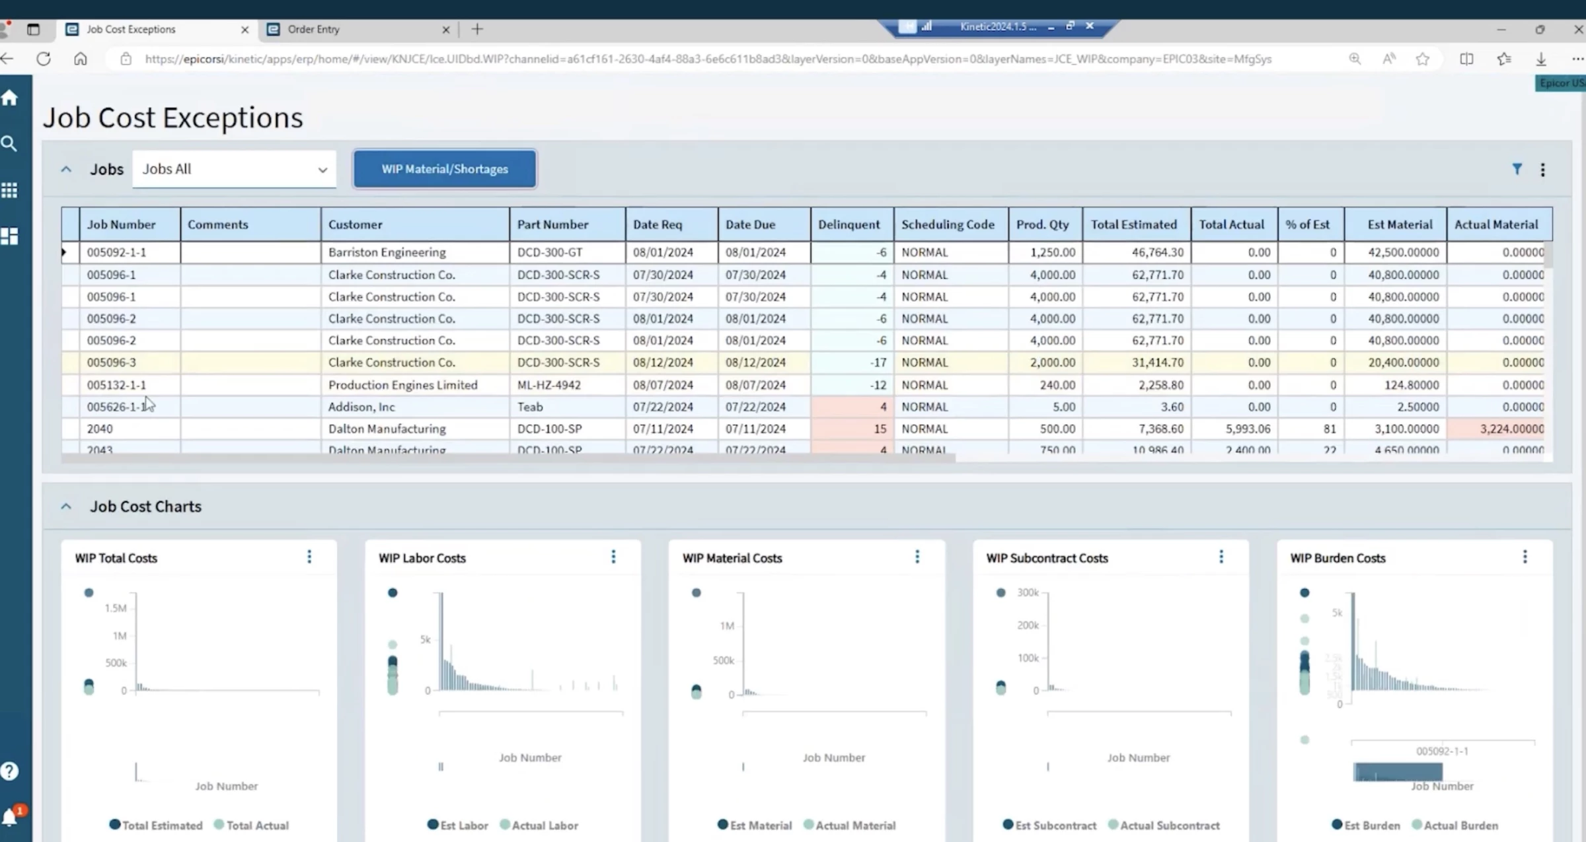Viewport: 1586px width, 842px height.
Task: Click the browser home button
Action: (x=81, y=59)
